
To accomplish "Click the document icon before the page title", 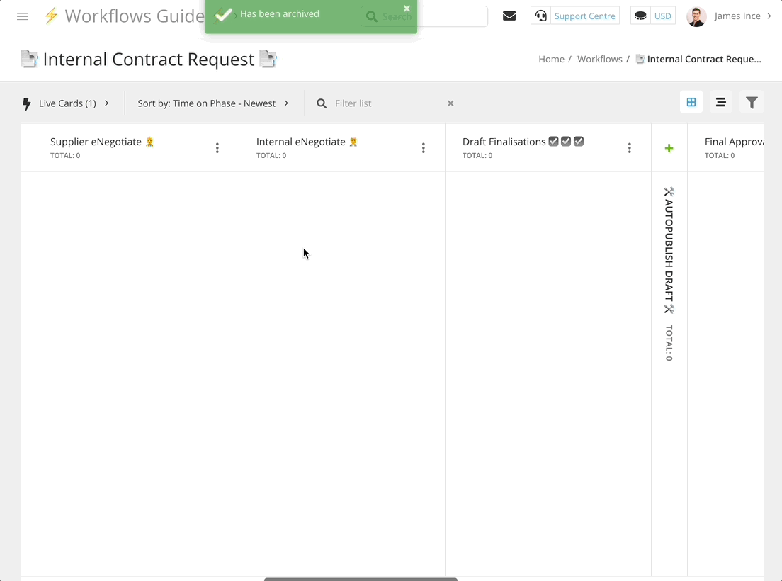I will click(x=29, y=60).
